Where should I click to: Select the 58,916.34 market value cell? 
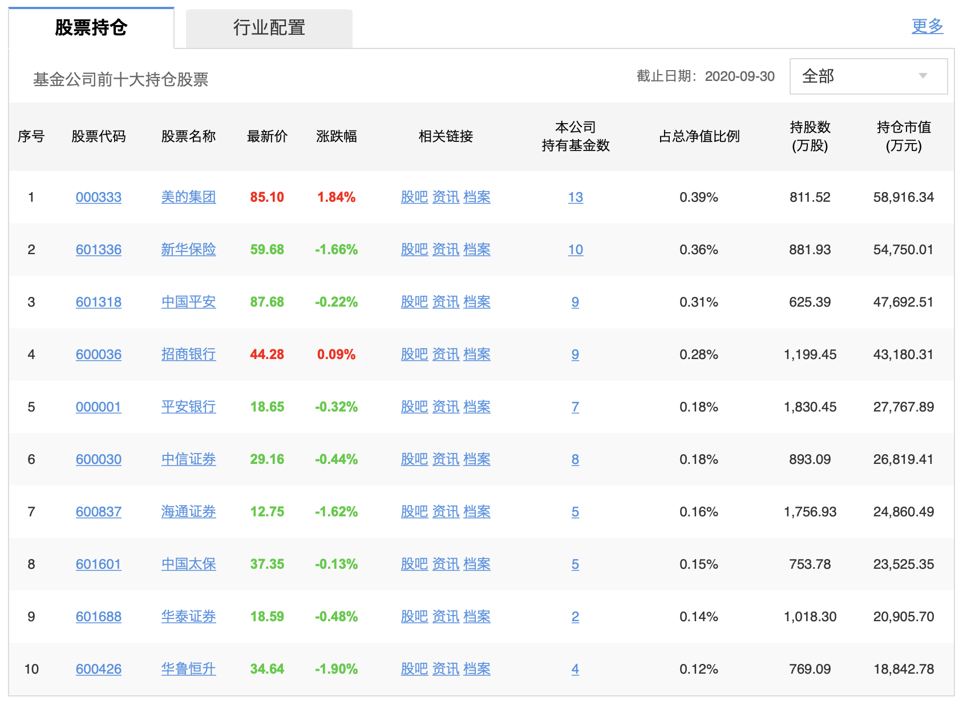coord(904,197)
